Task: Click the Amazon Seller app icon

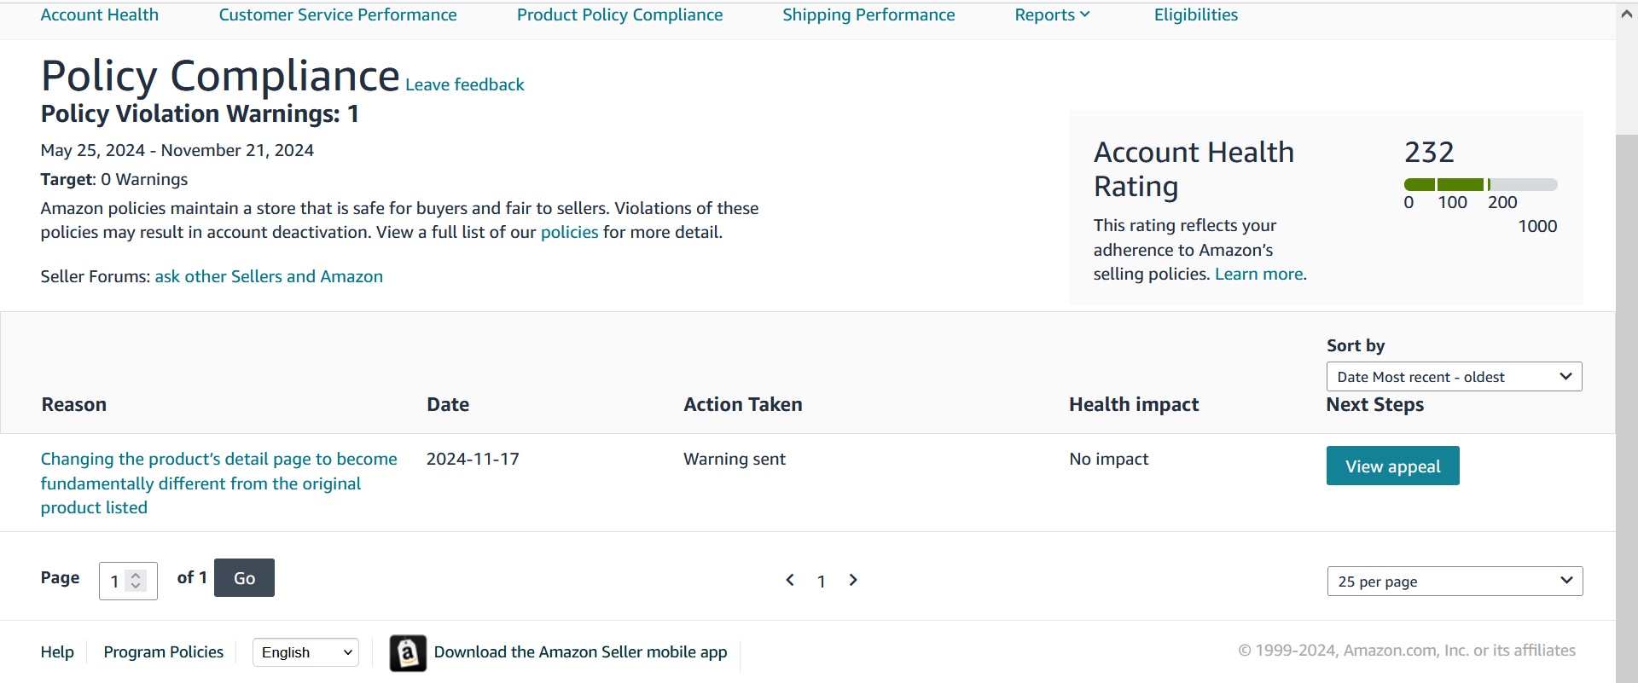Action: [x=408, y=653]
